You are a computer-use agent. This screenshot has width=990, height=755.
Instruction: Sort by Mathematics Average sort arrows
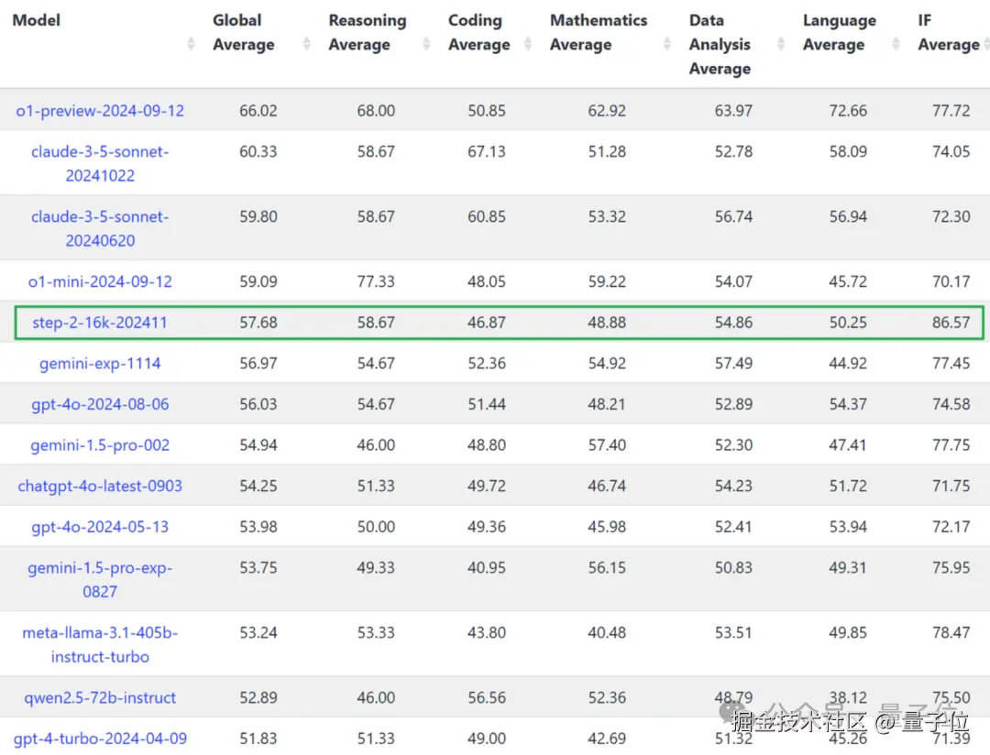pyautogui.click(x=666, y=44)
